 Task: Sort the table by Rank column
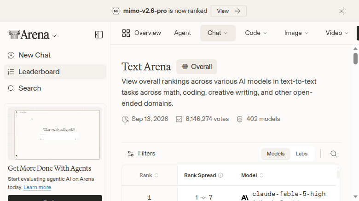[149, 175]
